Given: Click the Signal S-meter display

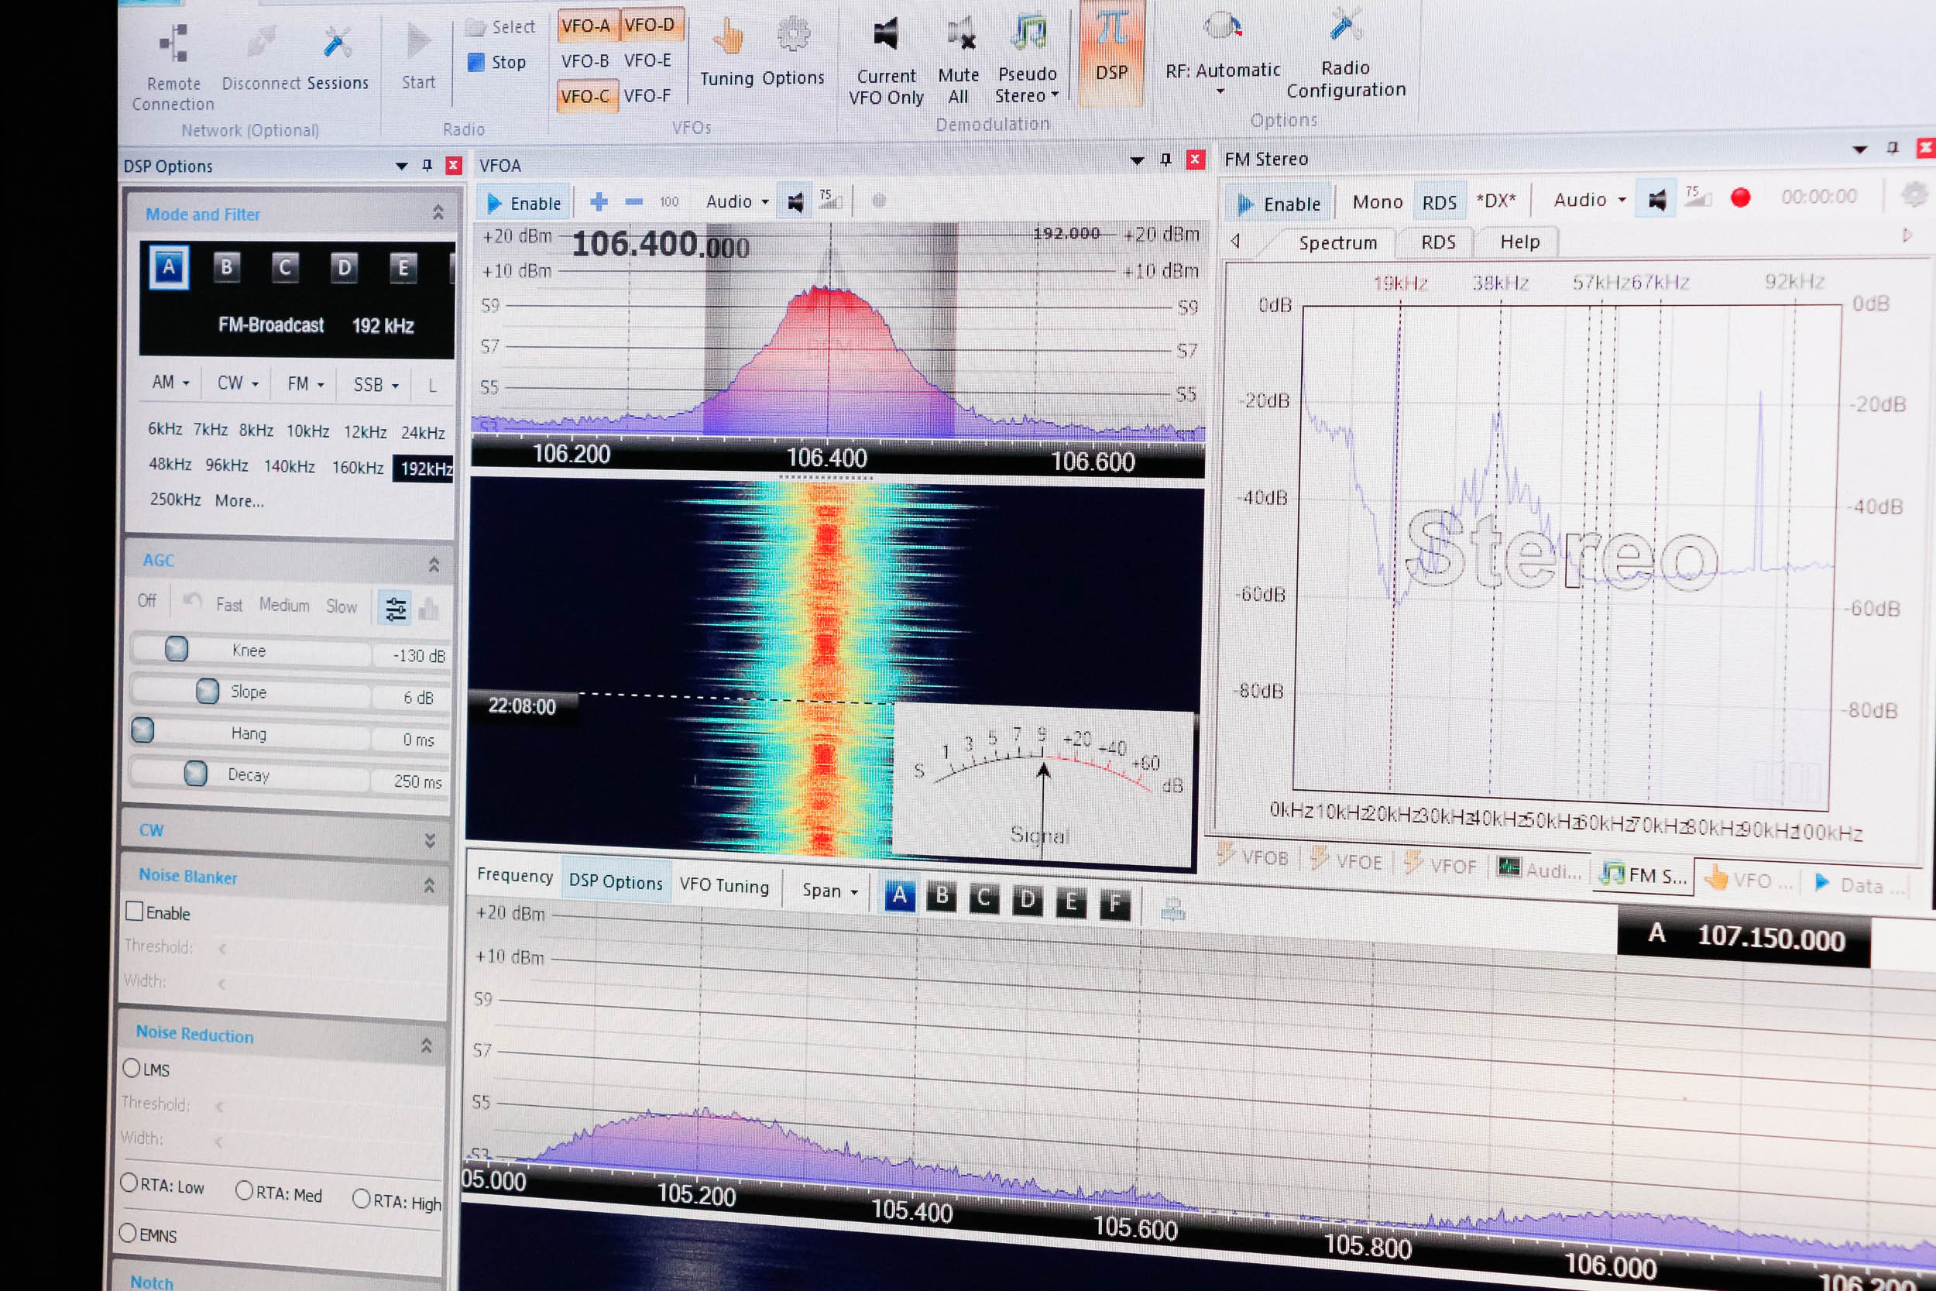Looking at the screenshot, I should 1043,785.
